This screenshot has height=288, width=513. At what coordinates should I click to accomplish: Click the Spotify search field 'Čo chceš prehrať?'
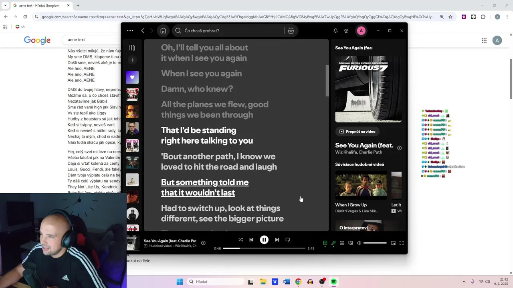click(228, 31)
